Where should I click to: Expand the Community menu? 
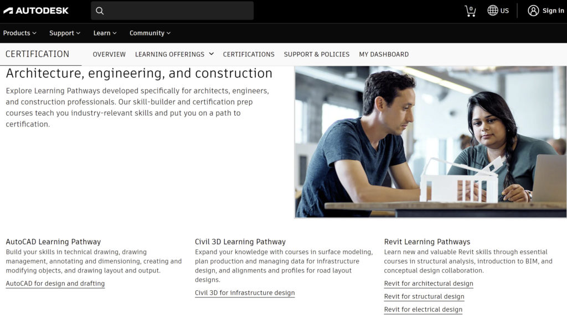(150, 33)
